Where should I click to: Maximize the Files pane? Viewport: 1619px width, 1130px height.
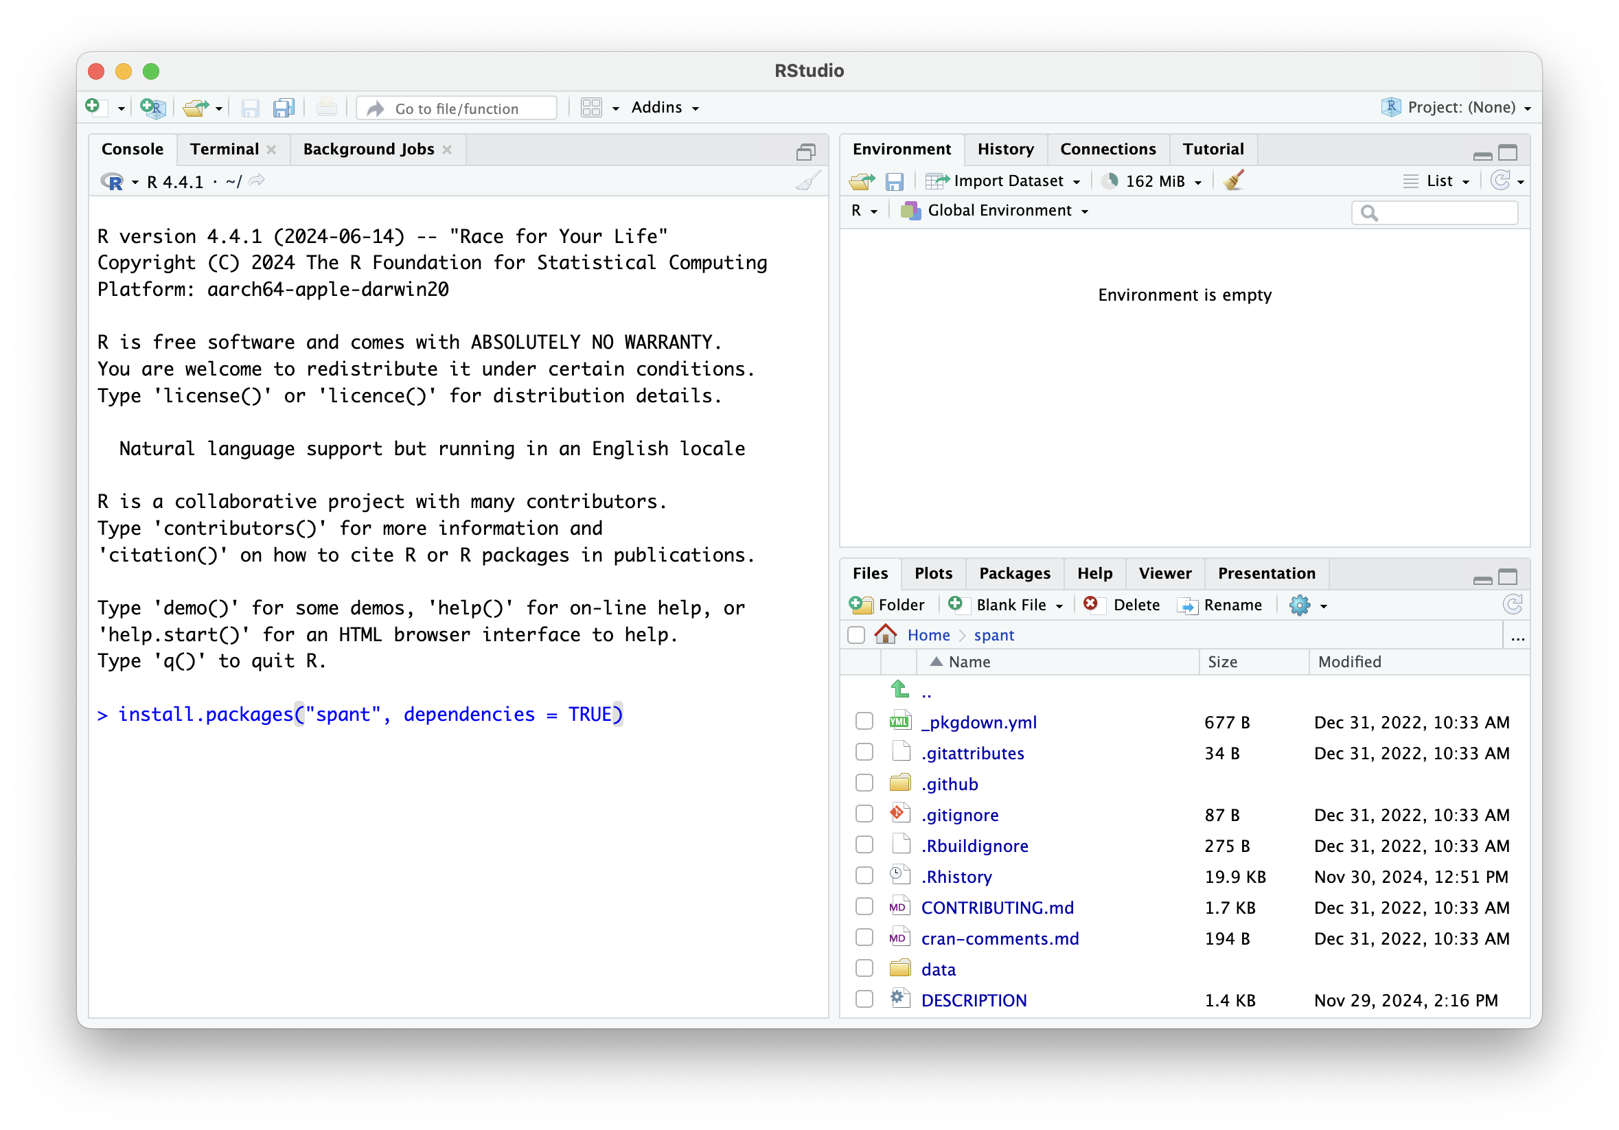pyautogui.click(x=1508, y=577)
